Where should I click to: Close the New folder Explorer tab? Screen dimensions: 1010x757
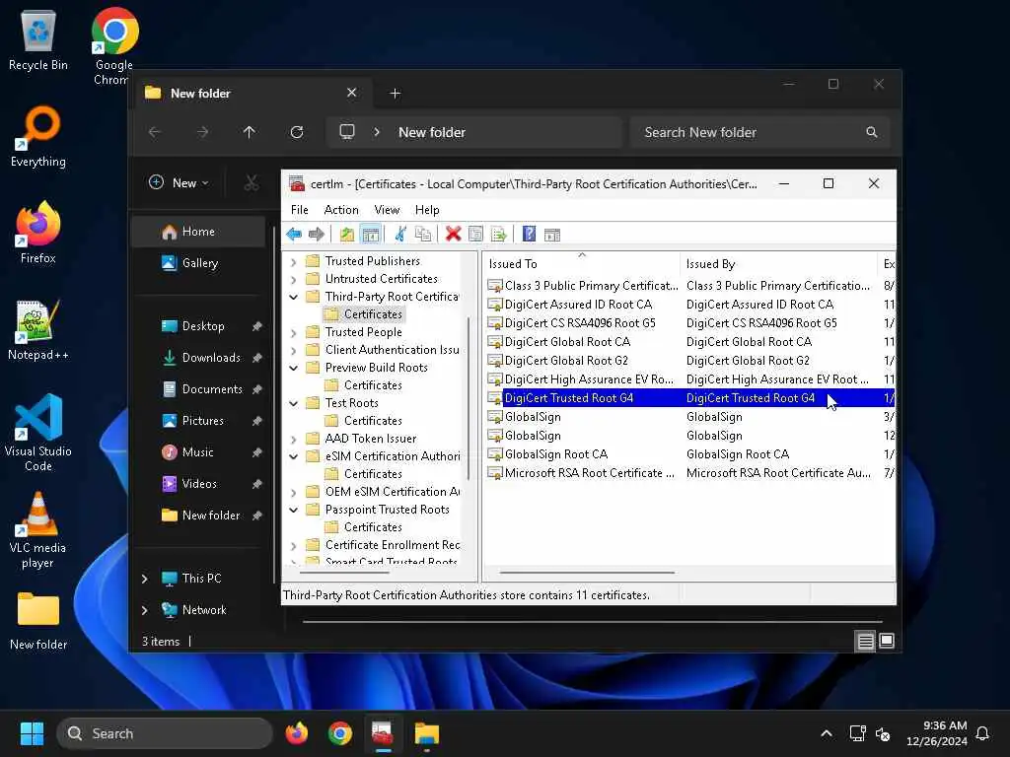click(352, 93)
